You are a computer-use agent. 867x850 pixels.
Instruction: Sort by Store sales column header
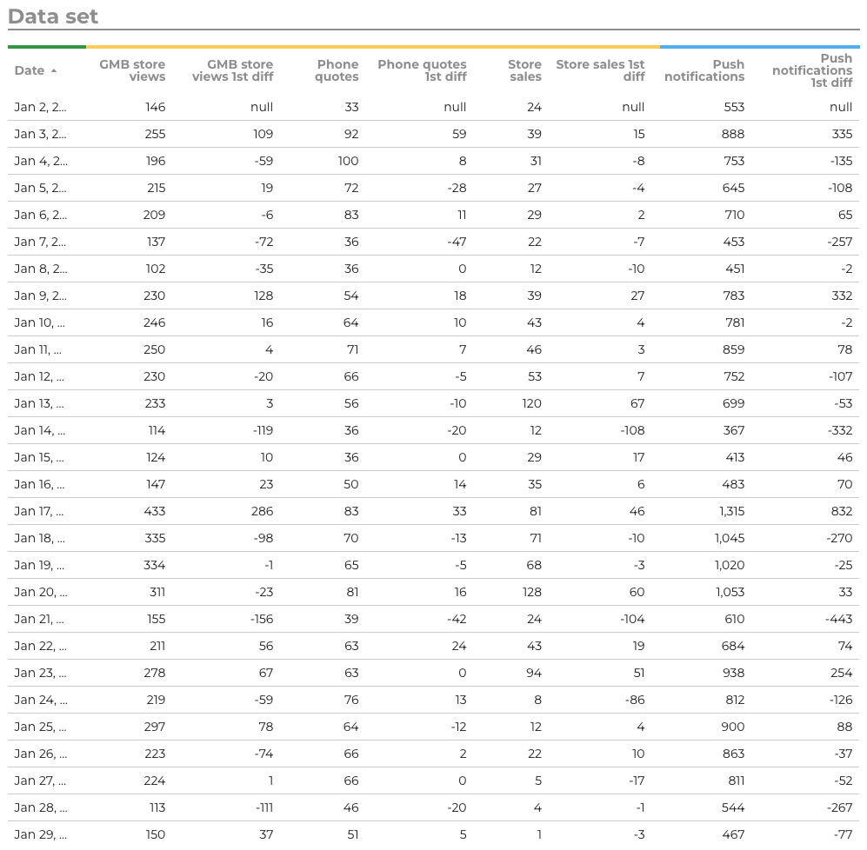tap(524, 70)
